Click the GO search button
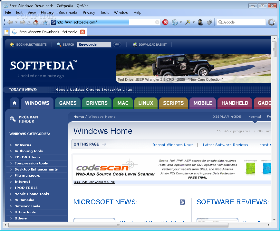 (x=117, y=45)
